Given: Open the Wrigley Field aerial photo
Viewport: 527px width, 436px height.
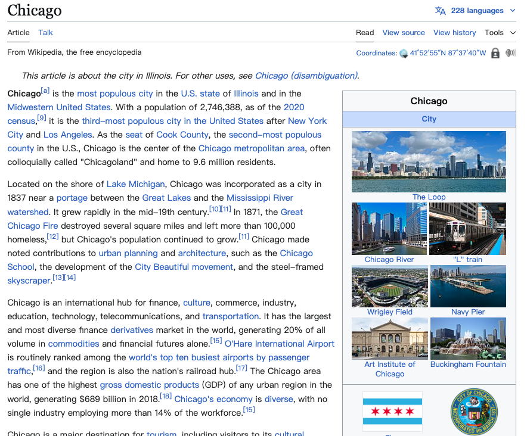Looking at the screenshot, I should click(x=389, y=286).
